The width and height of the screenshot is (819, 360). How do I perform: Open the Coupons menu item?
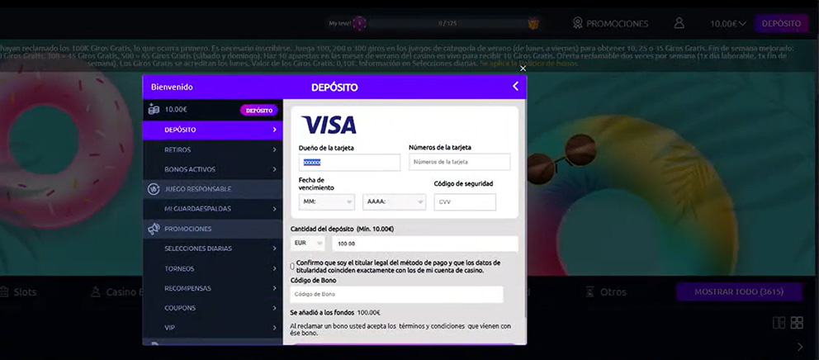coord(212,308)
